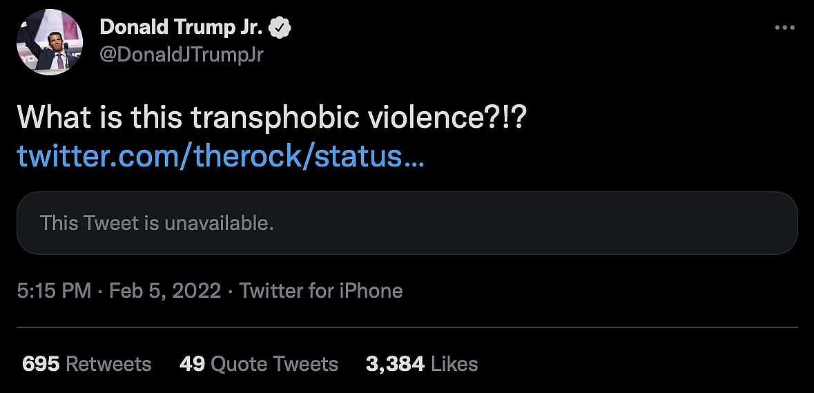Click the word 'Retweets' label
Image resolution: width=814 pixels, height=393 pixels.
click(108, 364)
